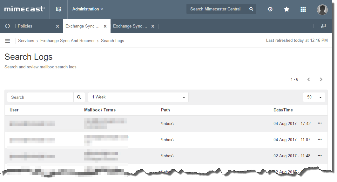Go to Exchange Sync And Recover breadcrumb
The width and height of the screenshot is (337, 182).
[x=67, y=41]
